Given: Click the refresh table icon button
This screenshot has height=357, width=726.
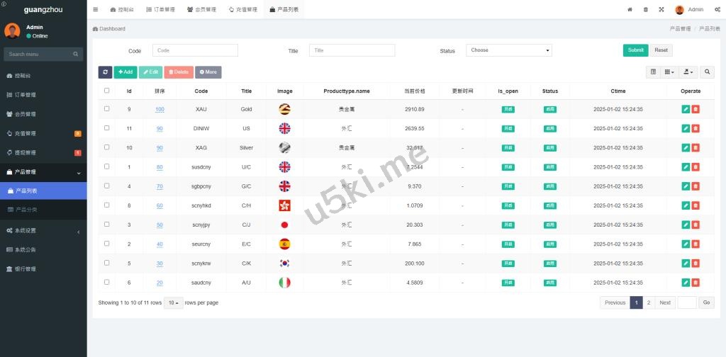Looking at the screenshot, I should tap(105, 72).
